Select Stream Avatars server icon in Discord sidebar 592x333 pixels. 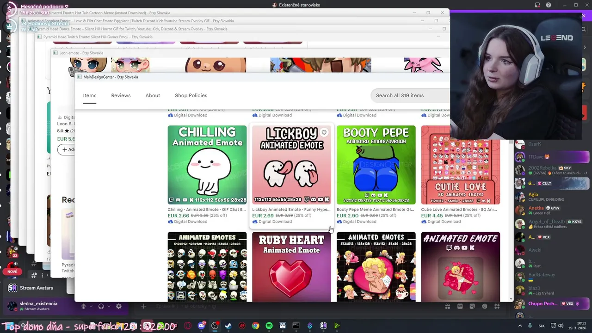click(x=12, y=288)
